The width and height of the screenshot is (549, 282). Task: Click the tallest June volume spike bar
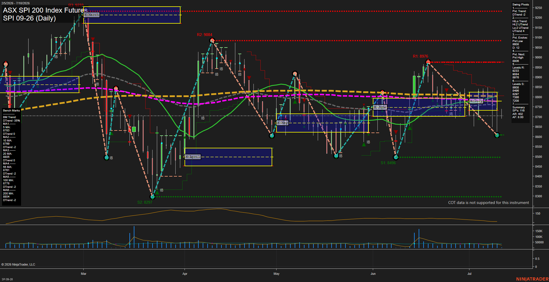(x=419, y=239)
